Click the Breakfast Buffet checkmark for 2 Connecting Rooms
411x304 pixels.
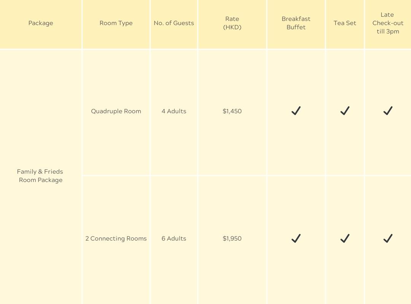296,238
